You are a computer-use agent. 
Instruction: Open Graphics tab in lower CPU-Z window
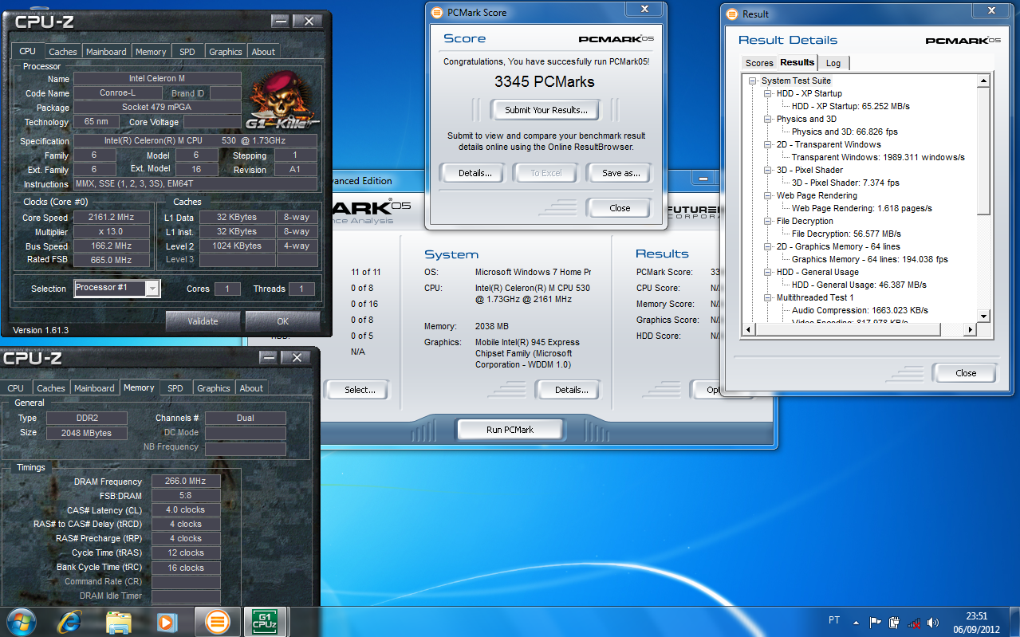pyautogui.click(x=213, y=388)
